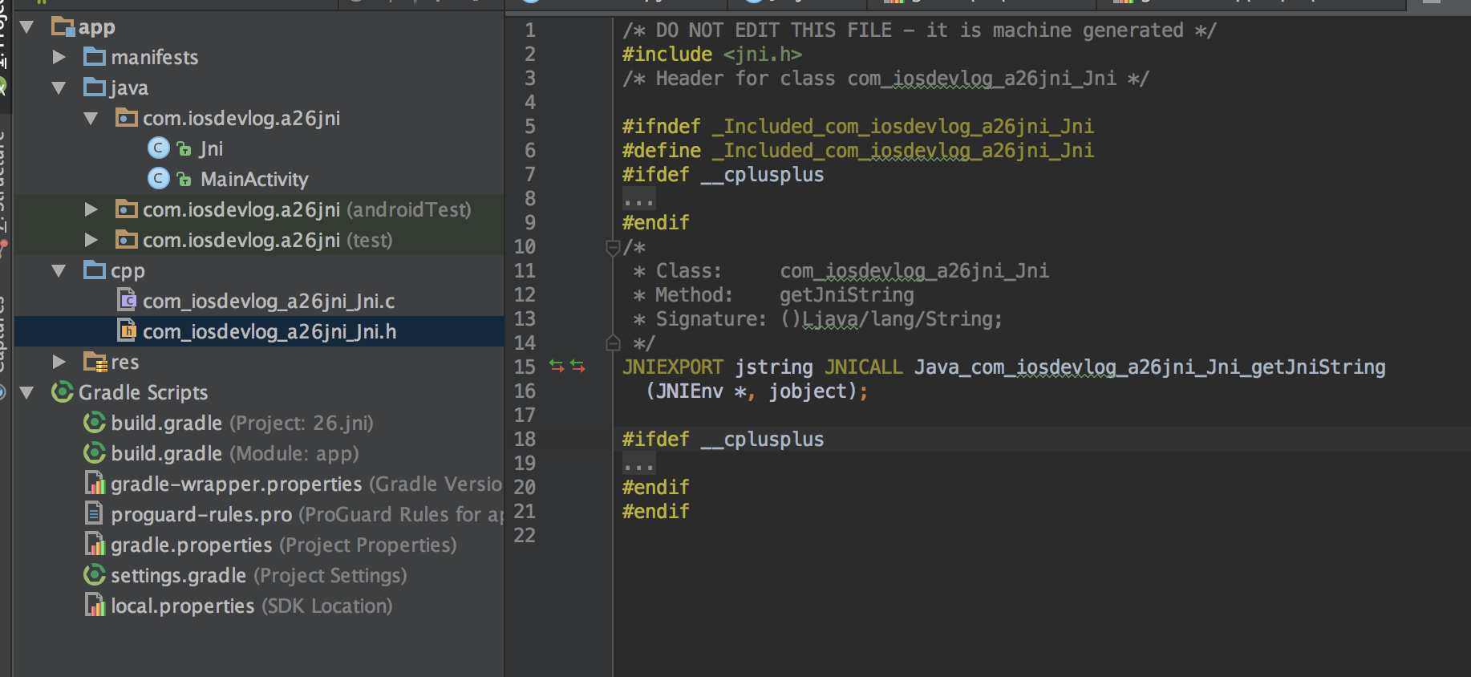Click the comment fold end marker on line 14
The width and height of the screenshot is (1471, 677).
(x=613, y=343)
